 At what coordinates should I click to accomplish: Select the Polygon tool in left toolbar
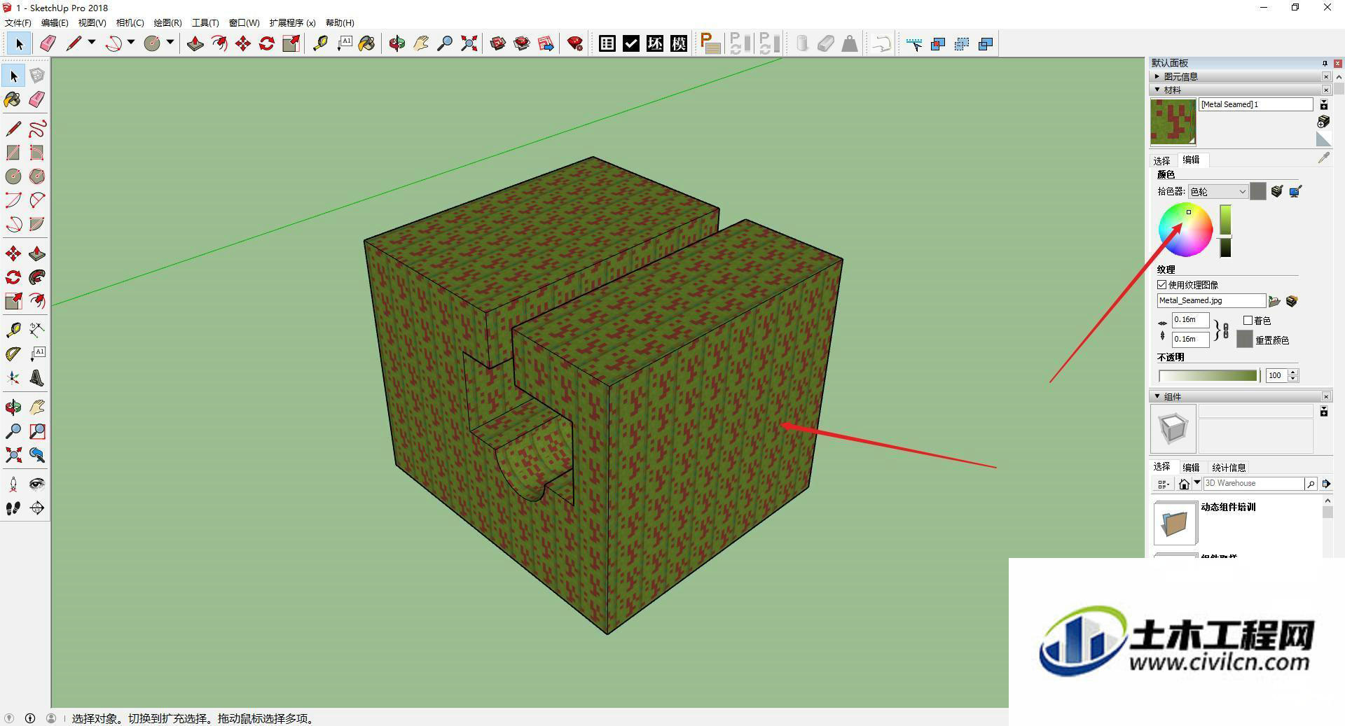point(37,176)
